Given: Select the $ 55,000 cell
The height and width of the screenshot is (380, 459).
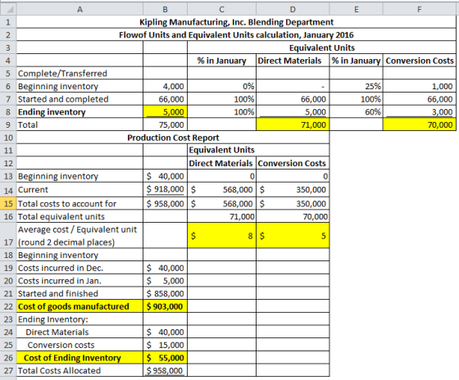Looking at the screenshot, I should click(x=165, y=357).
